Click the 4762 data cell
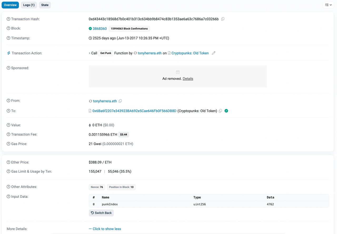The height and width of the screenshot is (234, 337). pyautogui.click(x=270, y=204)
